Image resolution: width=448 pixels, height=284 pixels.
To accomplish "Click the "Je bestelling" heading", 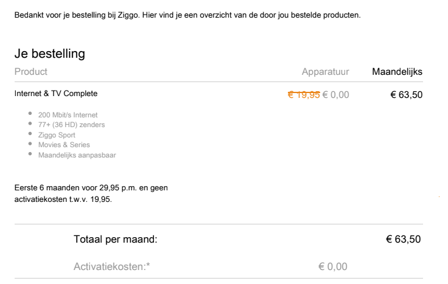I will click(49, 54).
